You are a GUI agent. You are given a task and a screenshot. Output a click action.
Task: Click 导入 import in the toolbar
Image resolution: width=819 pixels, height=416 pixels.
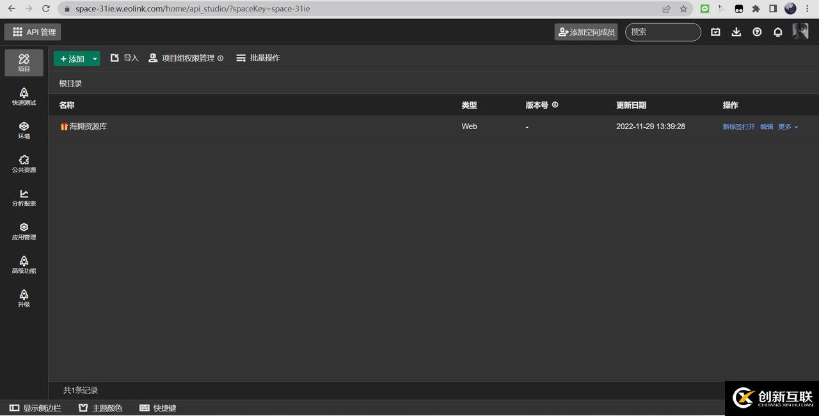tap(124, 58)
